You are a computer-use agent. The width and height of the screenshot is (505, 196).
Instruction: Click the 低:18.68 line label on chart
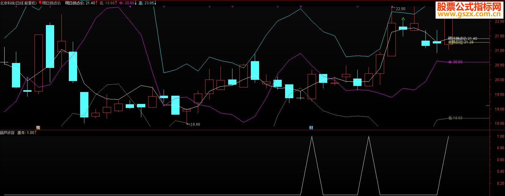pyautogui.click(x=455, y=118)
